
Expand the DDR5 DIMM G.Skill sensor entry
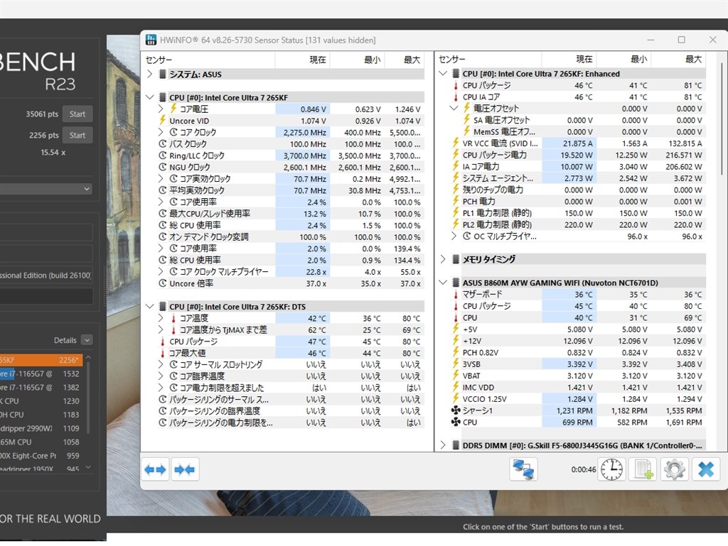coord(443,445)
